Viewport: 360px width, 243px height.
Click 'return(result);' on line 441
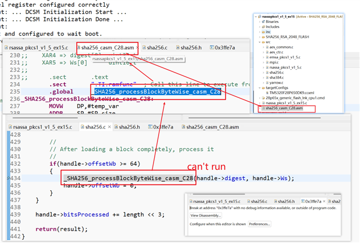[x=61, y=229]
